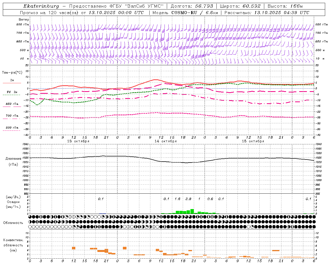The width and height of the screenshot is (329, 263).
Task: Select the 500 гПа temperature legend entry
Action: click(x=12, y=128)
